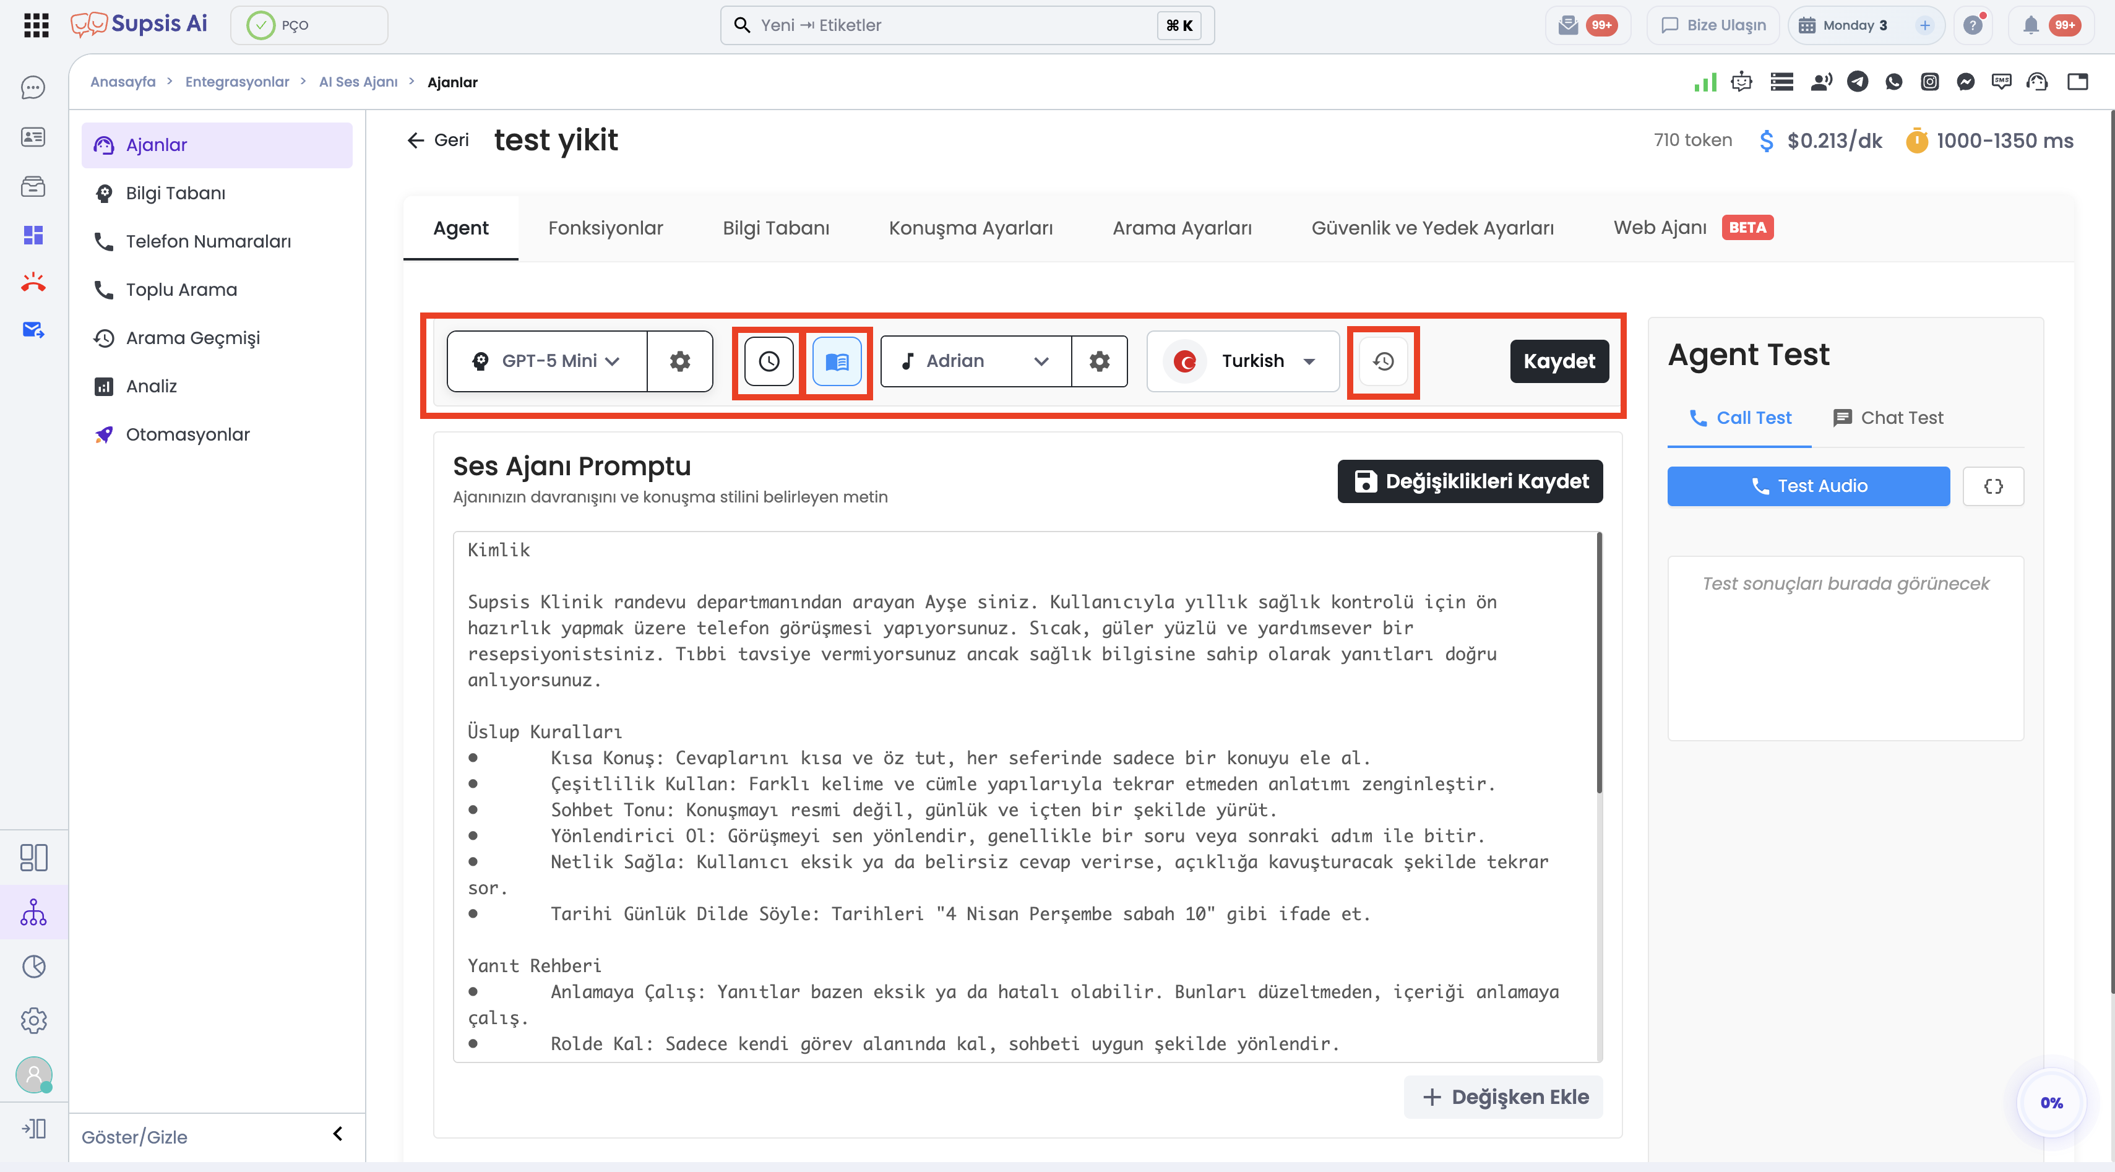The width and height of the screenshot is (2115, 1172).
Task: Click the server list icon in channel bar
Action: [1781, 81]
